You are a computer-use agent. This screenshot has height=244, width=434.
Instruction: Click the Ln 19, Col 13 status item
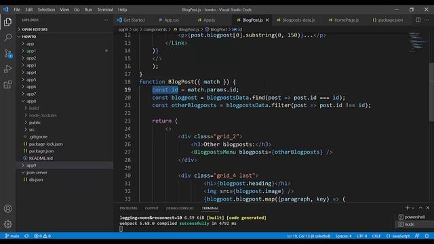coord(309,236)
